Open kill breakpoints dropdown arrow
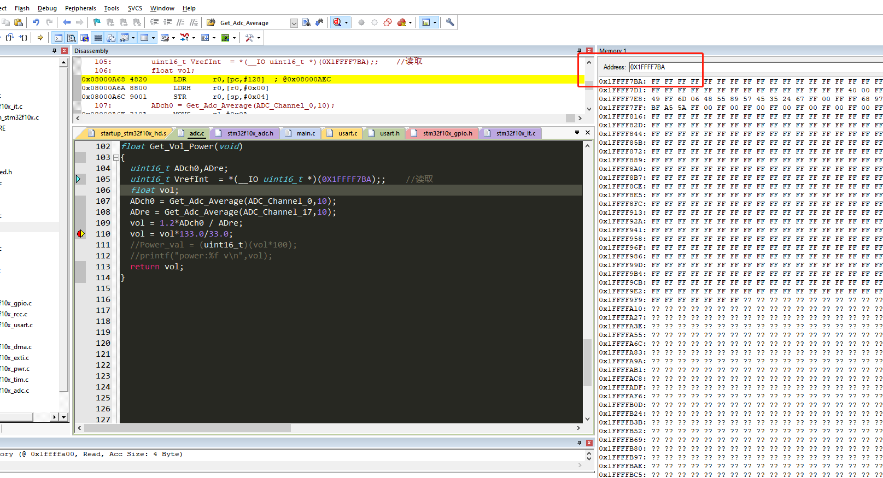This screenshot has height=478, width=883. pyautogui.click(x=410, y=23)
